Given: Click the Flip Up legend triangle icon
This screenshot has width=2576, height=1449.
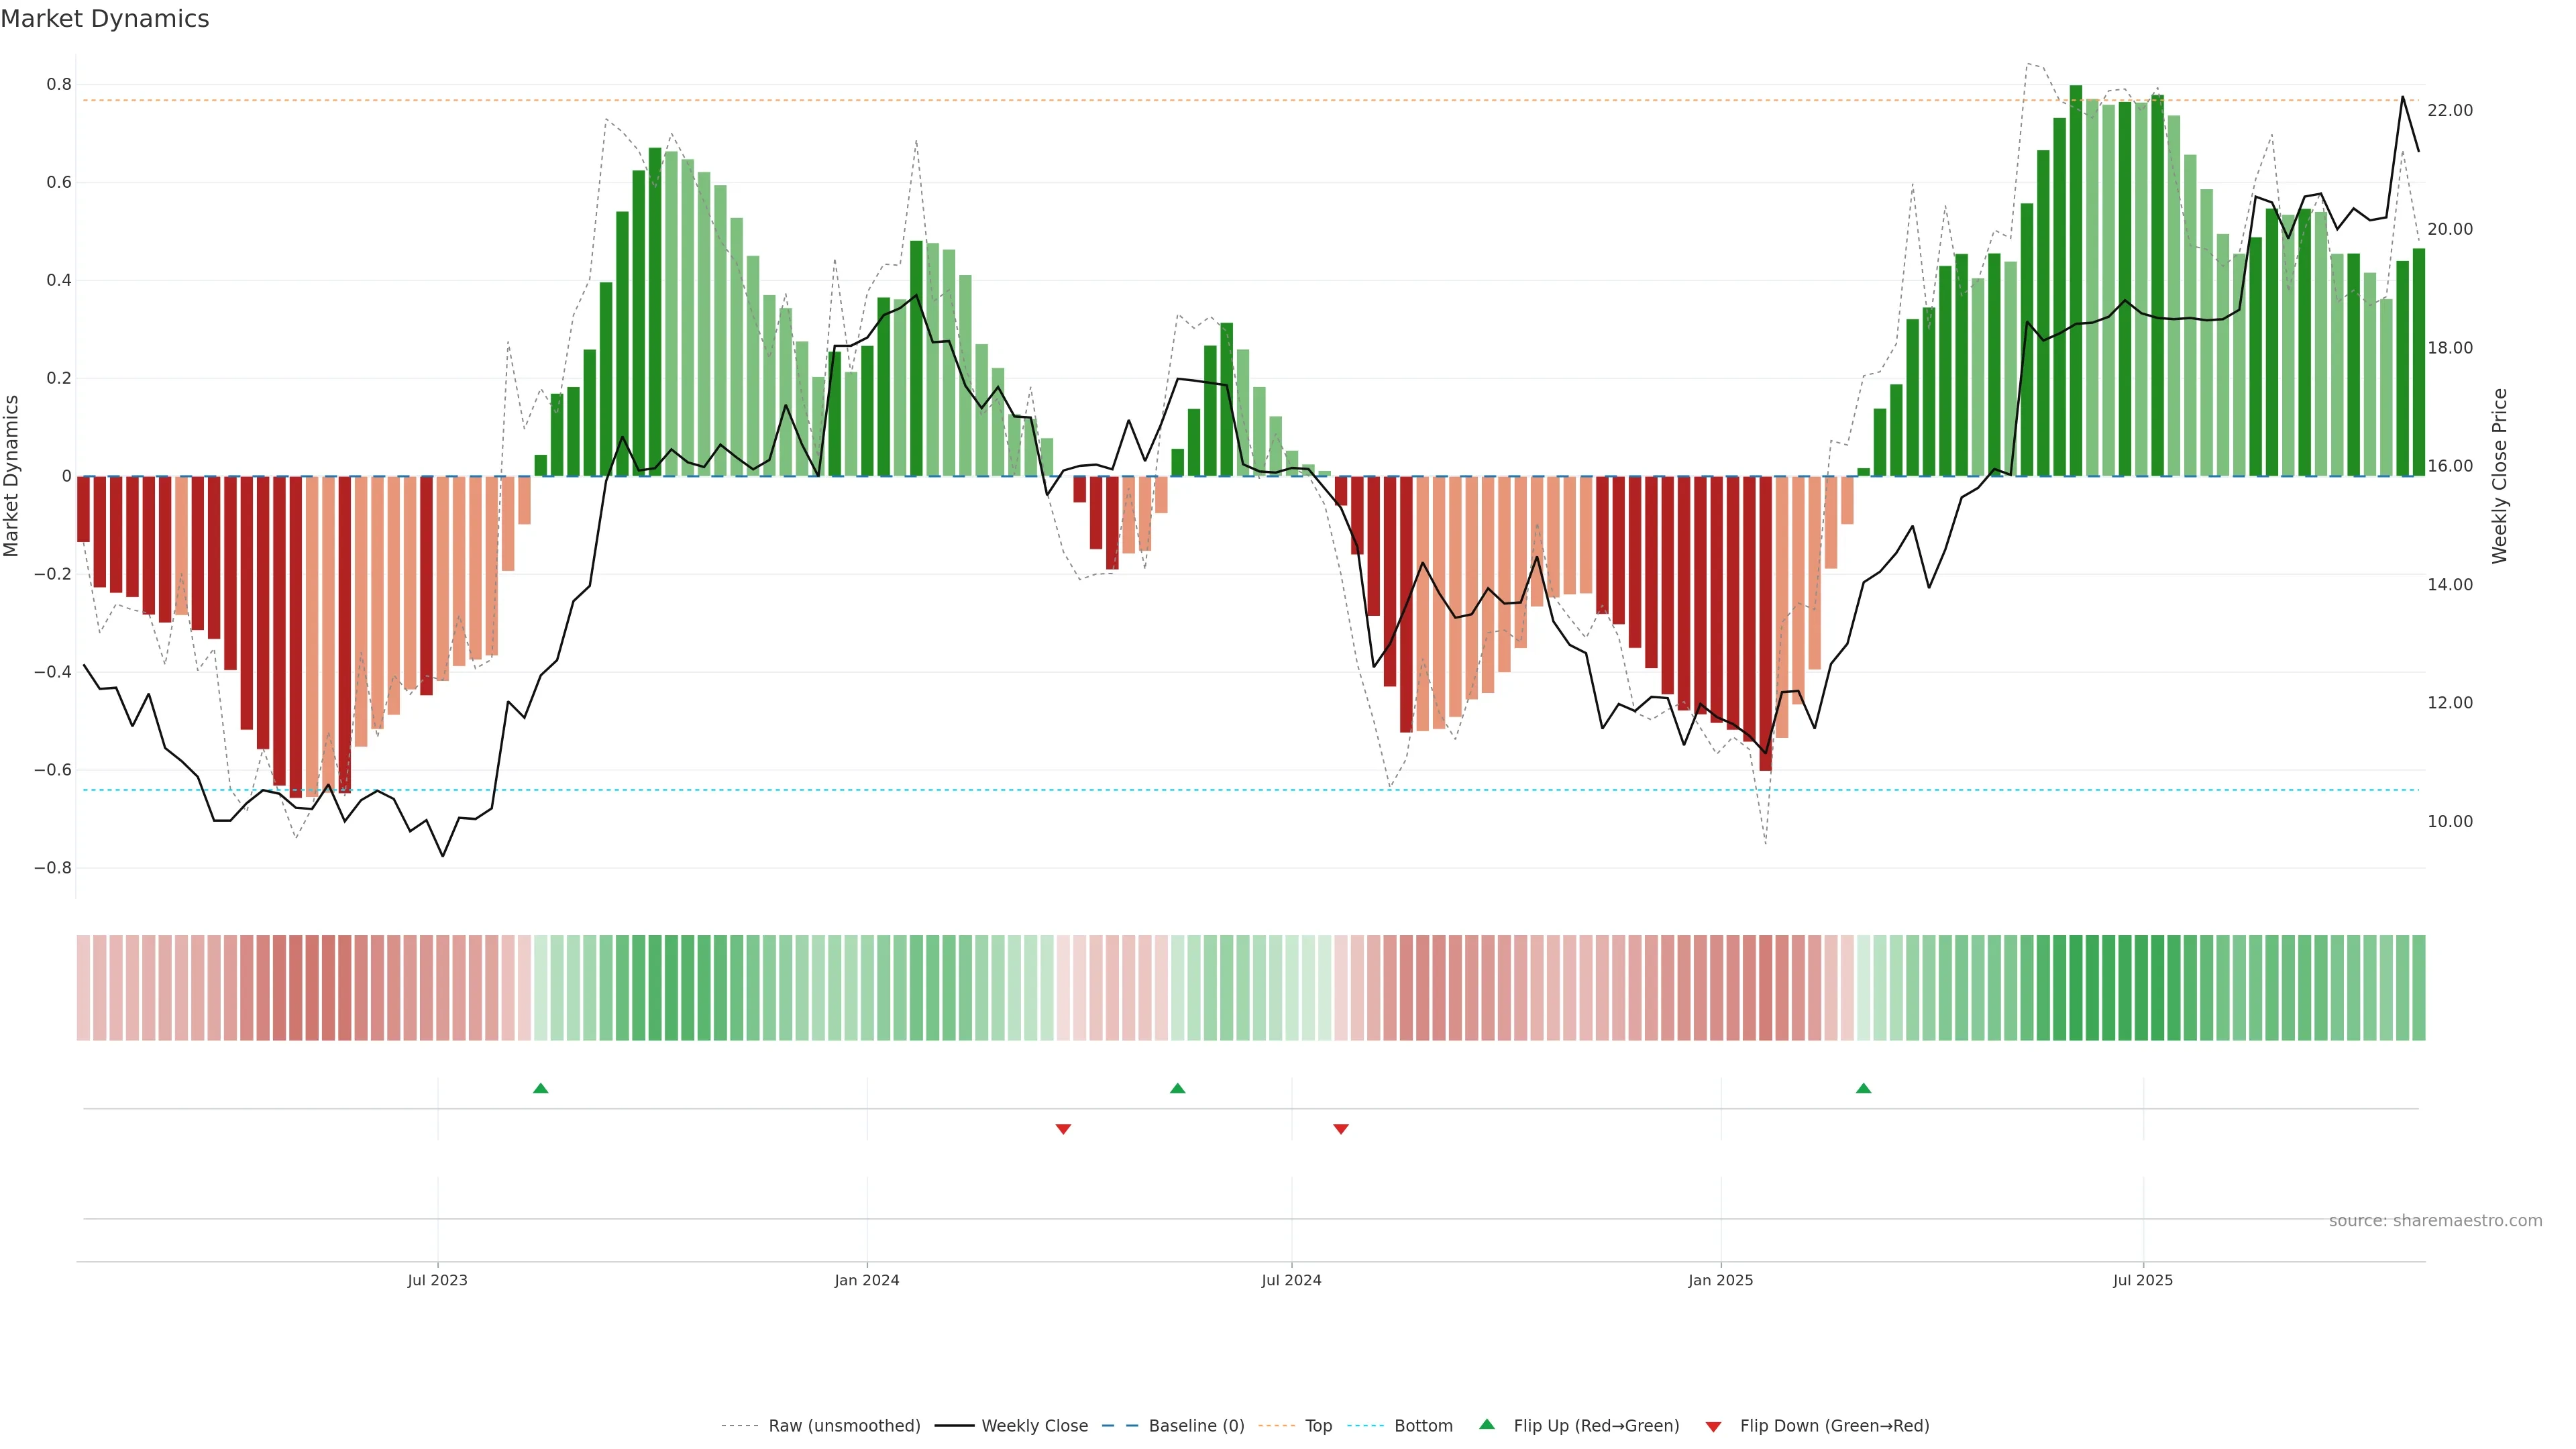Looking at the screenshot, I should point(1487,1424).
